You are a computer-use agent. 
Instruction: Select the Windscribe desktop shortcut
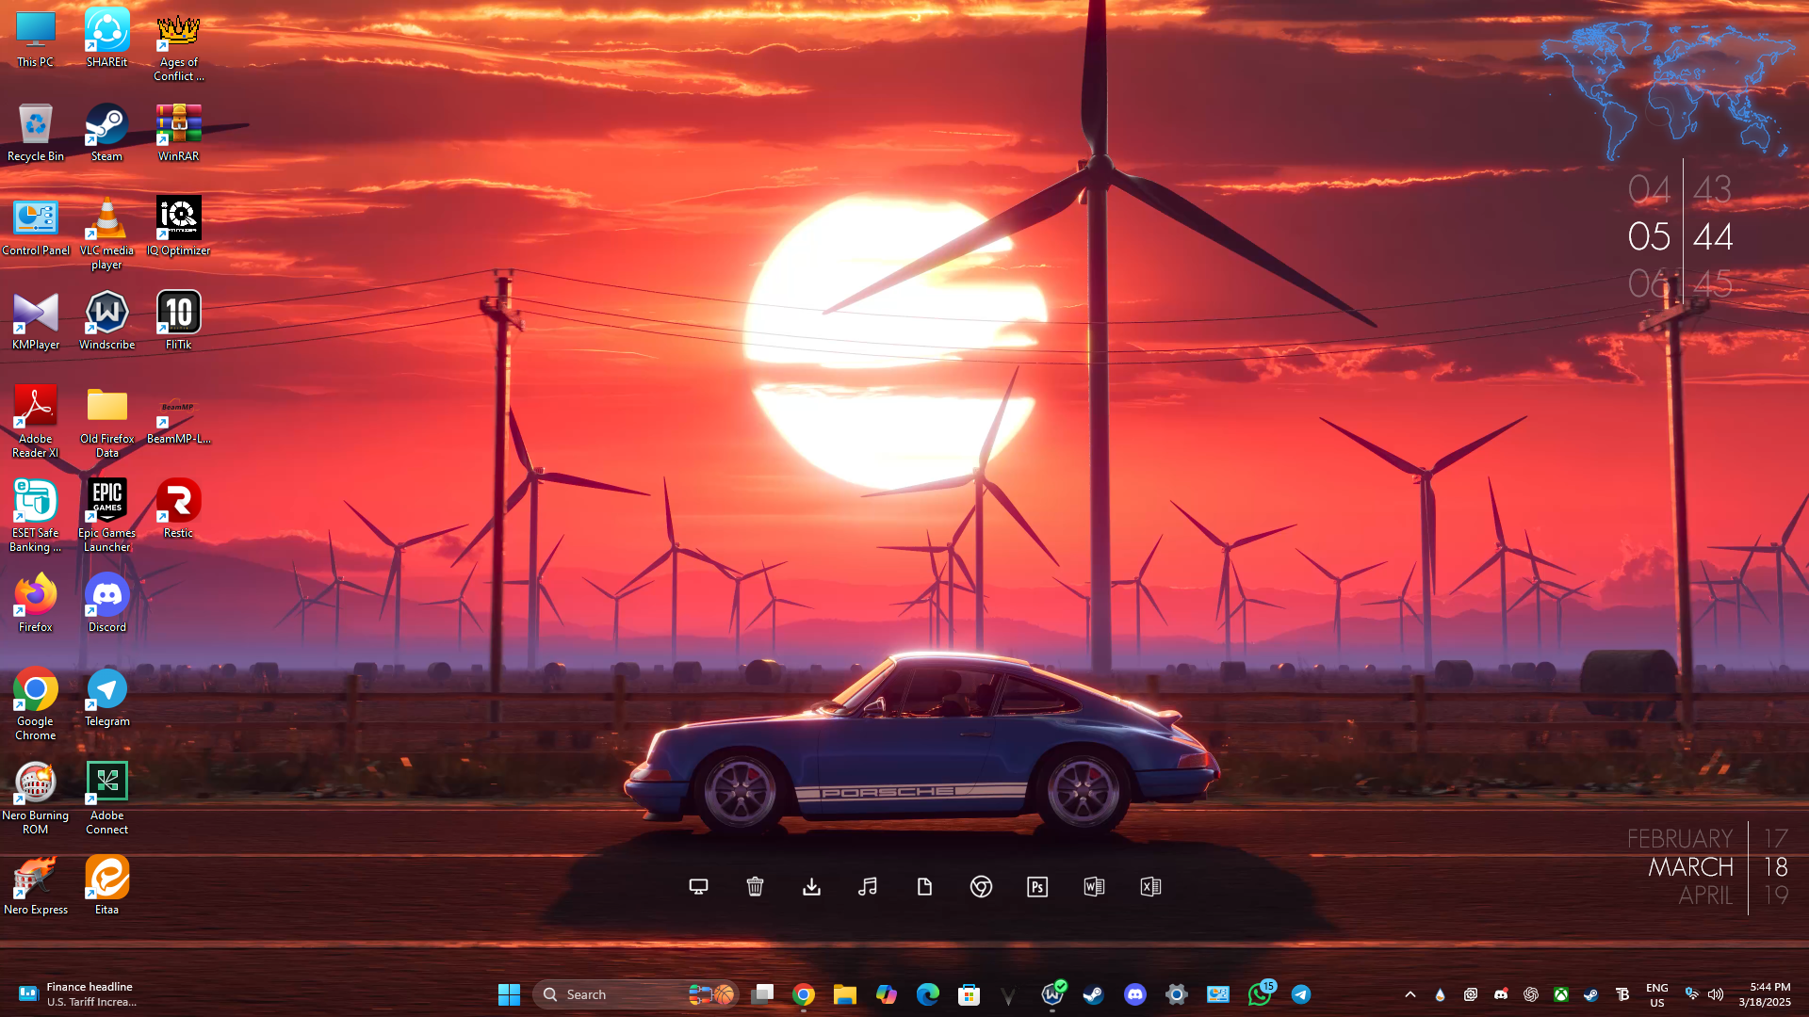click(107, 322)
